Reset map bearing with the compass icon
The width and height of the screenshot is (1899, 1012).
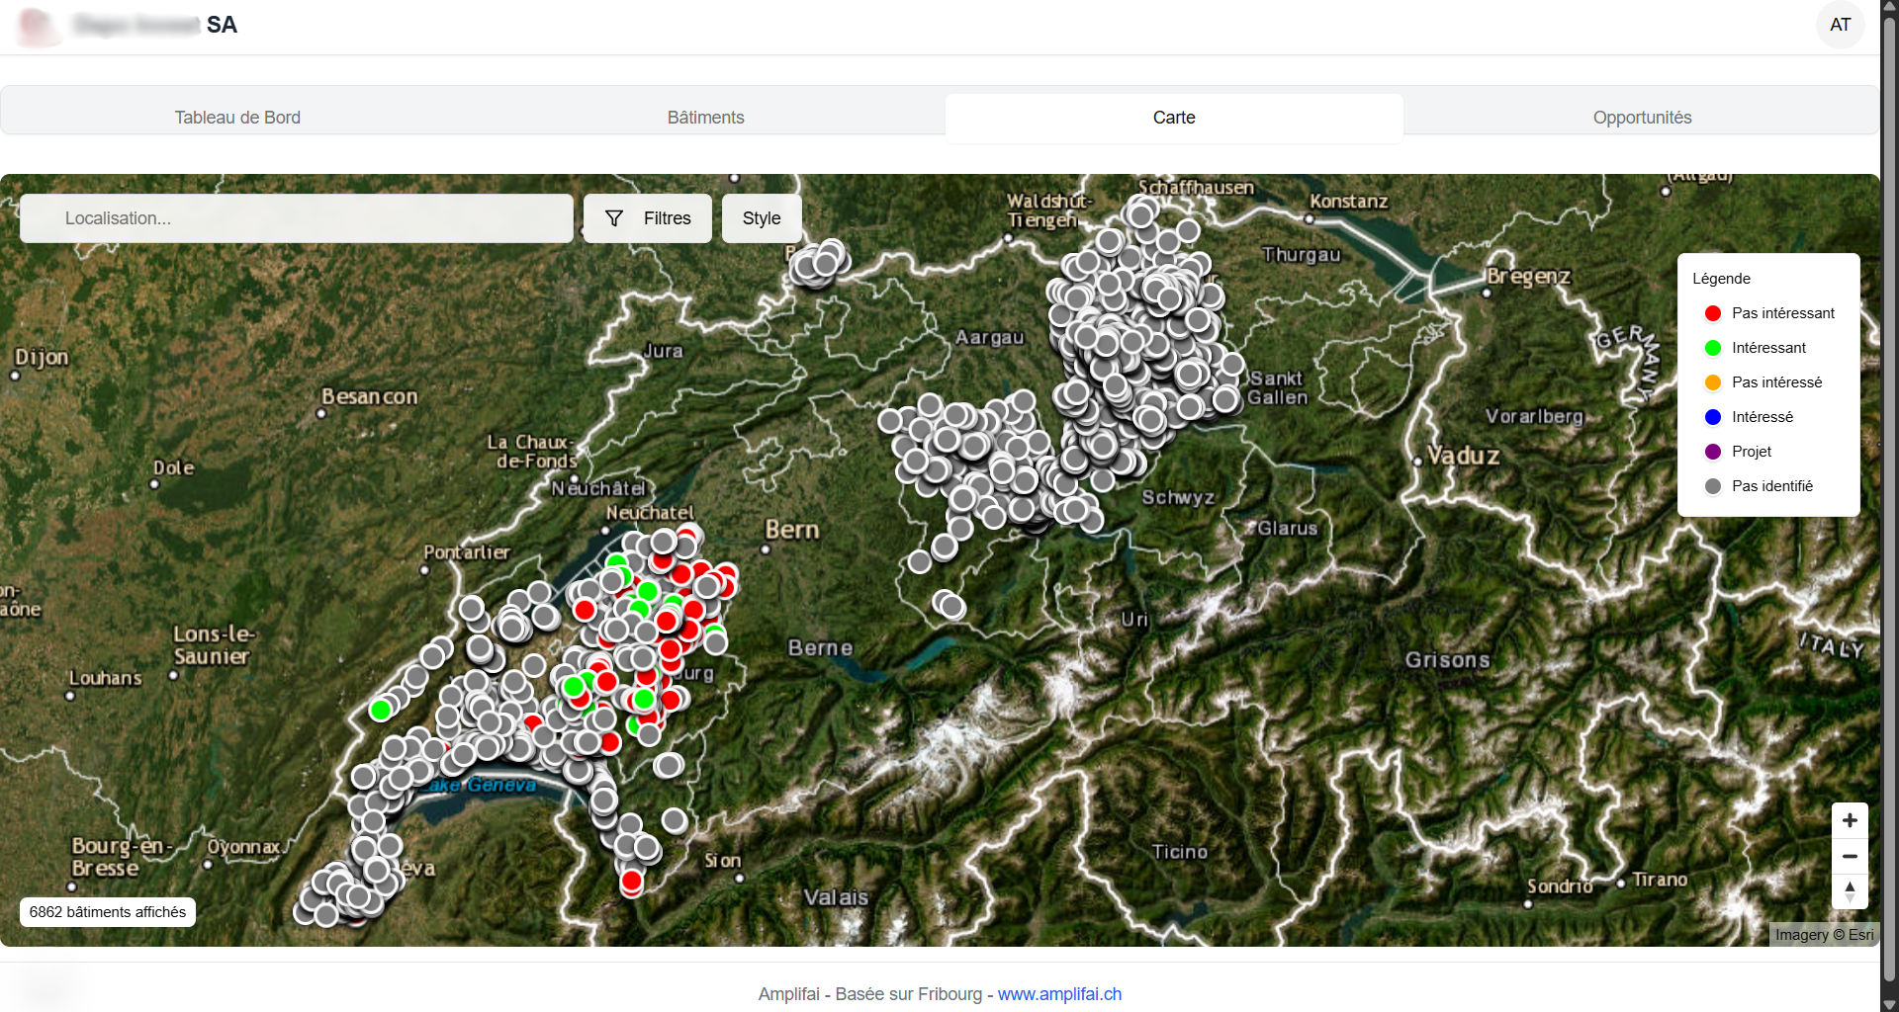click(x=1850, y=892)
